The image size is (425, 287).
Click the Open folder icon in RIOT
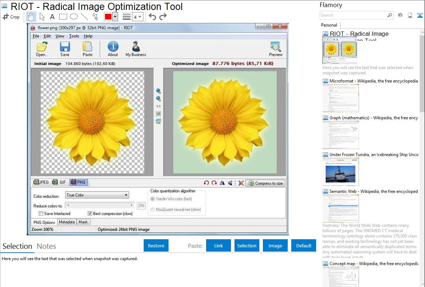[42, 49]
